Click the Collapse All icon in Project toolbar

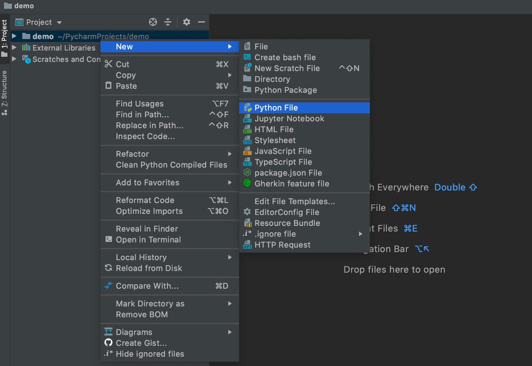point(168,22)
